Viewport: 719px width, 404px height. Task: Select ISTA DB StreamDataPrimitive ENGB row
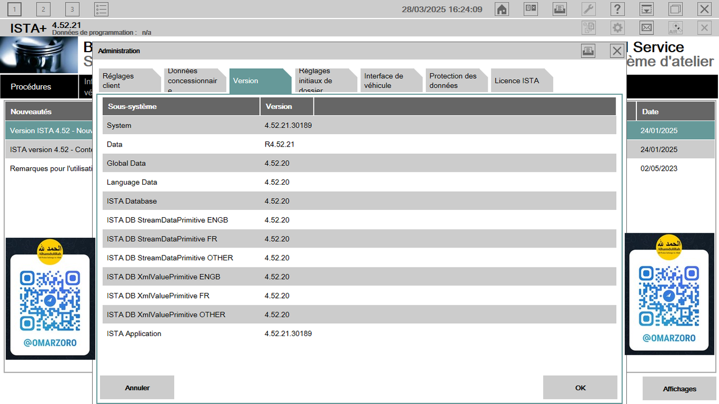[359, 220]
